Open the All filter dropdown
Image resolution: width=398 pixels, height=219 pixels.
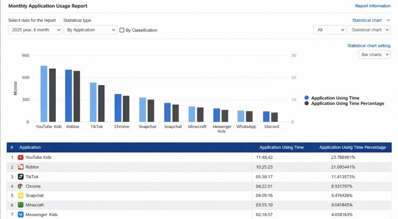(x=329, y=30)
